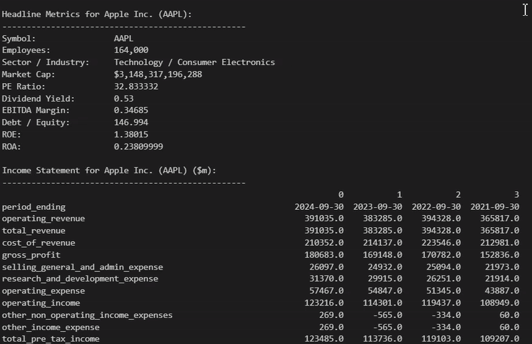This screenshot has width=532, height=344.
Task: Click the 'PE Ratio:' label
Action: 23,86
